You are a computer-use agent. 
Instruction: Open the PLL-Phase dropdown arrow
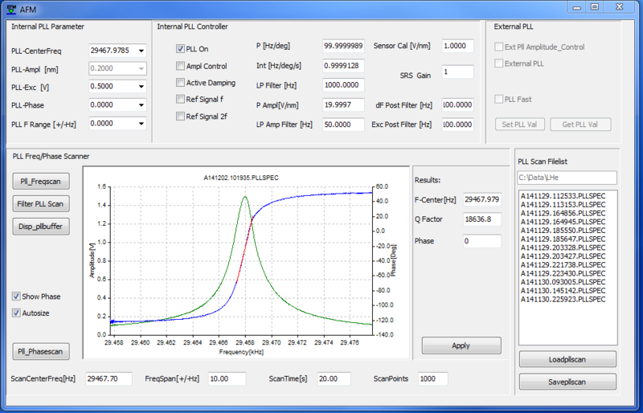[141, 105]
